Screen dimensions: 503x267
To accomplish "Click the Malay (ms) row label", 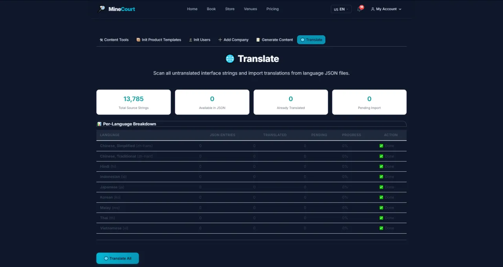I will click(x=110, y=207).
